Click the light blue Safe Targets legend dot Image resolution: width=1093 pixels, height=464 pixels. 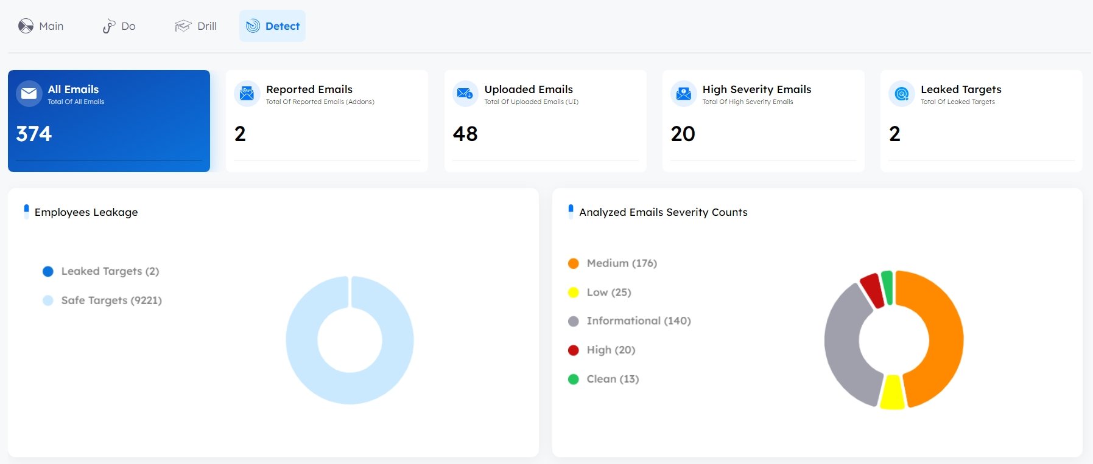point(48,300)
